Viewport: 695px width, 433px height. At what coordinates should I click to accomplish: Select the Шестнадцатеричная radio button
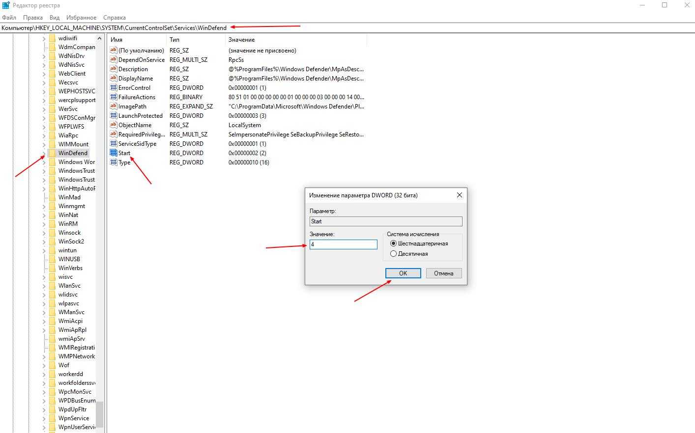[393, 244]
